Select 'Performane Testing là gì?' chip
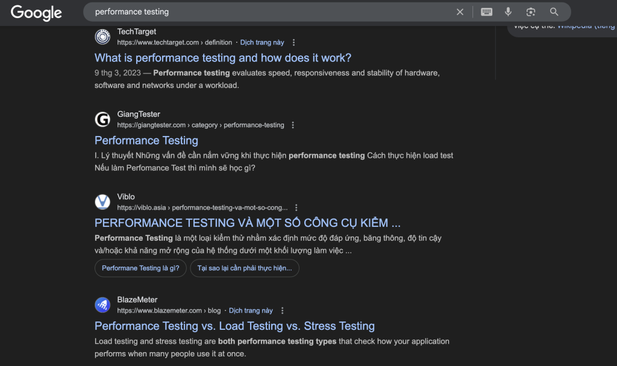This screenshot has height=366, width=617. [140, 268]
